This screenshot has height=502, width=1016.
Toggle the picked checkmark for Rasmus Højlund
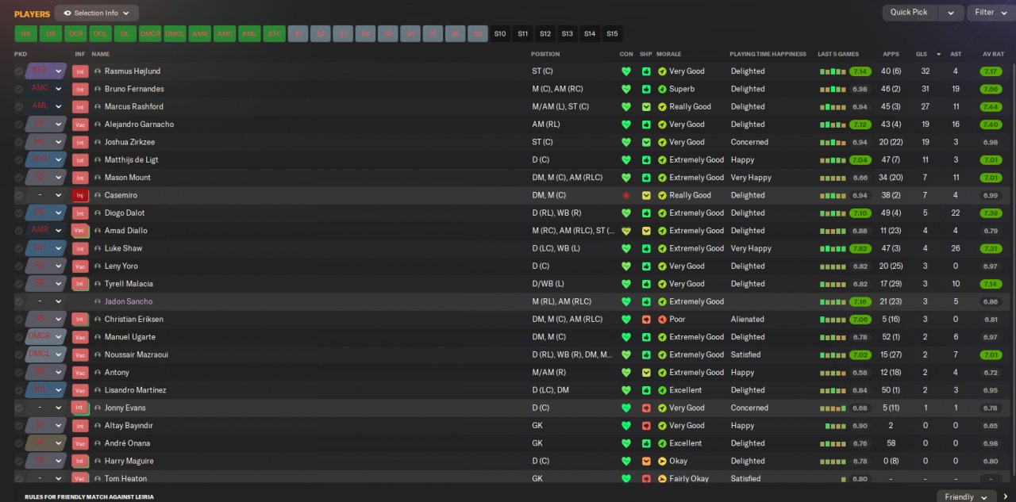pyautogui.click(x=19, y=71)
